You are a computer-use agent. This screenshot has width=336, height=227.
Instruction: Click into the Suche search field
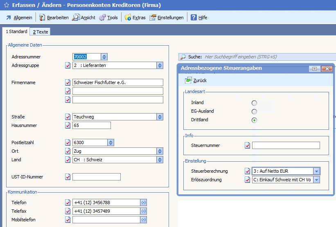tap(266, 57)
